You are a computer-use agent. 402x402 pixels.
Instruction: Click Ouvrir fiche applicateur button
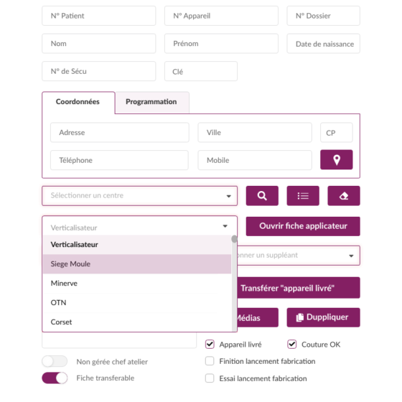point(303,226)
